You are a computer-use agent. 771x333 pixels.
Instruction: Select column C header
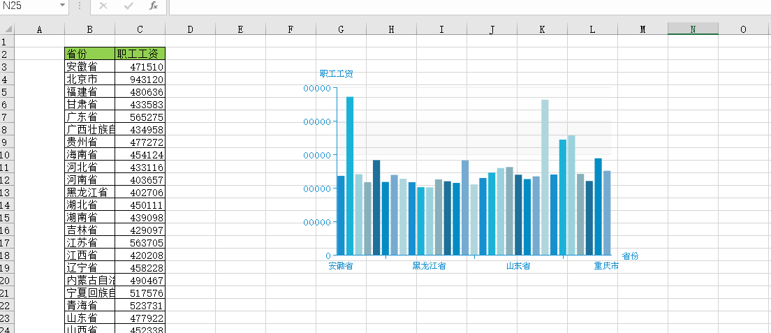(140, 29)
